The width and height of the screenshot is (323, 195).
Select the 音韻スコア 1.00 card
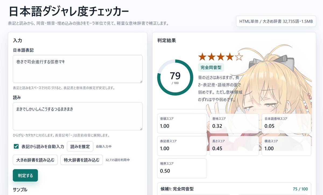[x=182, y=123]
